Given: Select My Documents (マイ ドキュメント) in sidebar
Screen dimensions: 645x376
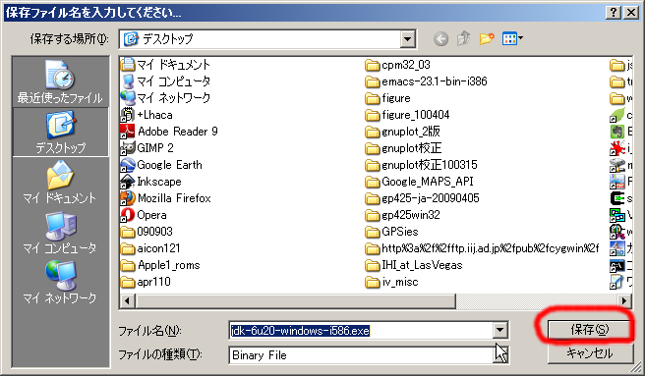Looking at the screenshot, I should click(x=61, y=182).
